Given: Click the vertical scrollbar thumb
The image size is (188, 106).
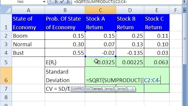Looking at the screenshot, I should (185, 39).
